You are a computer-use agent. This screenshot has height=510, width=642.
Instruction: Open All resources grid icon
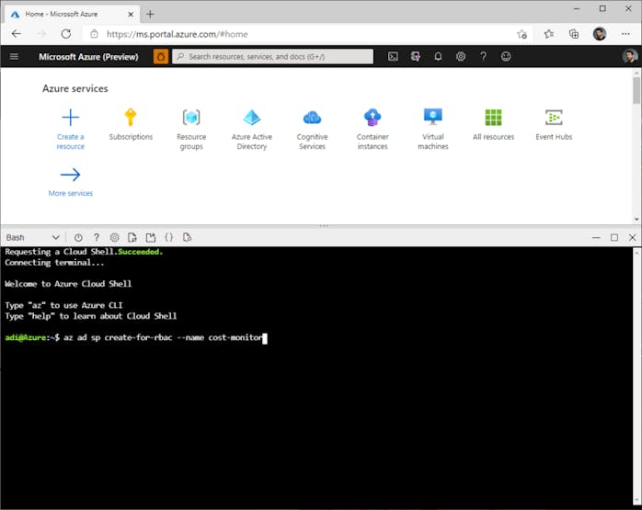click(x=493, y=118)
